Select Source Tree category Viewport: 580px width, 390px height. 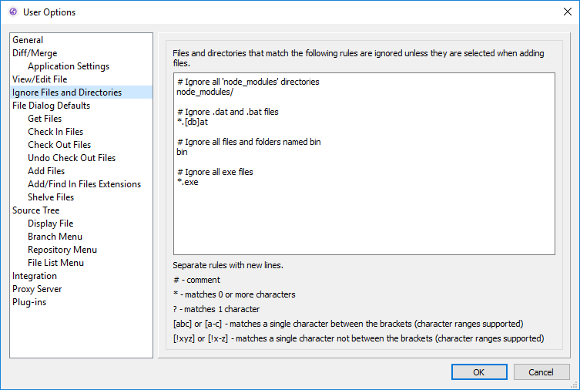(x=35, y=210)
